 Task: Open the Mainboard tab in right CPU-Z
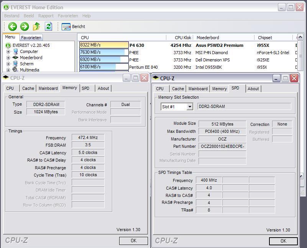[x=198, y=89]
